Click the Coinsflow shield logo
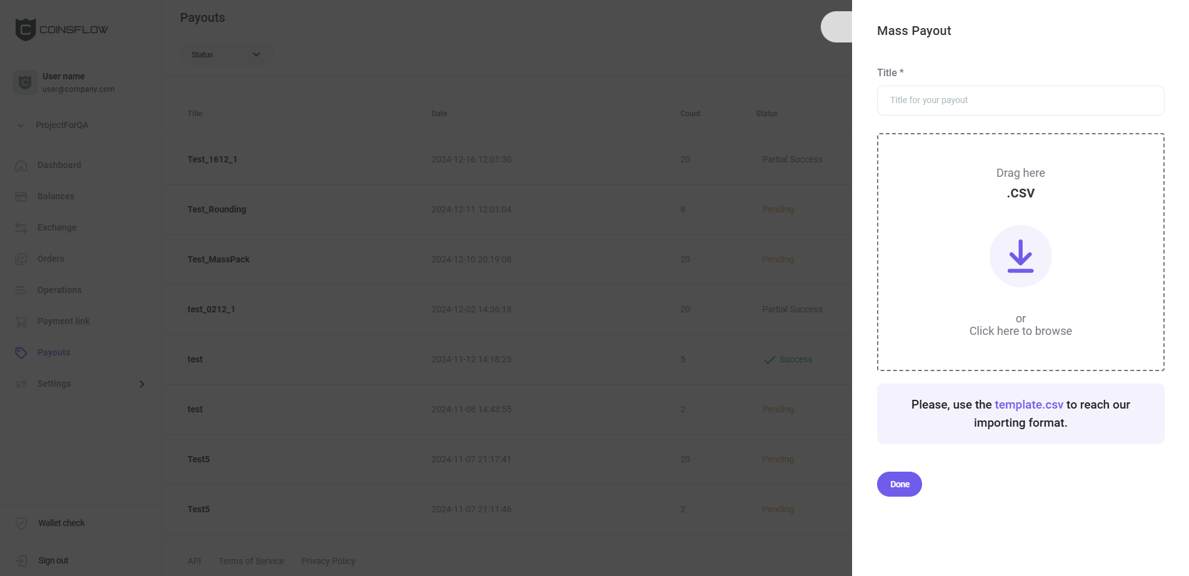This screenshot has width=1189, height=576. [x=25, y=29]
